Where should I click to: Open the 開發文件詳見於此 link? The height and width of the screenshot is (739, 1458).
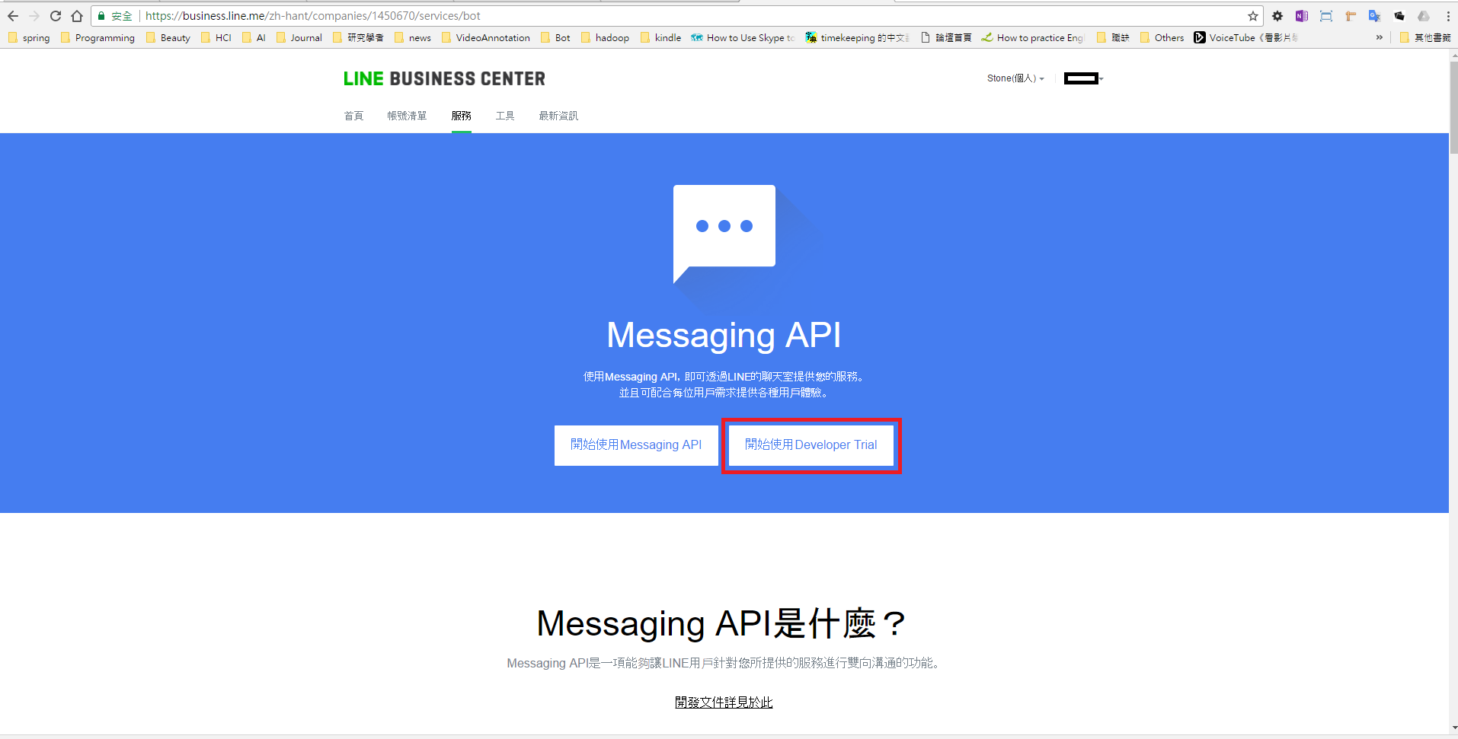click(x=724, y=702)
